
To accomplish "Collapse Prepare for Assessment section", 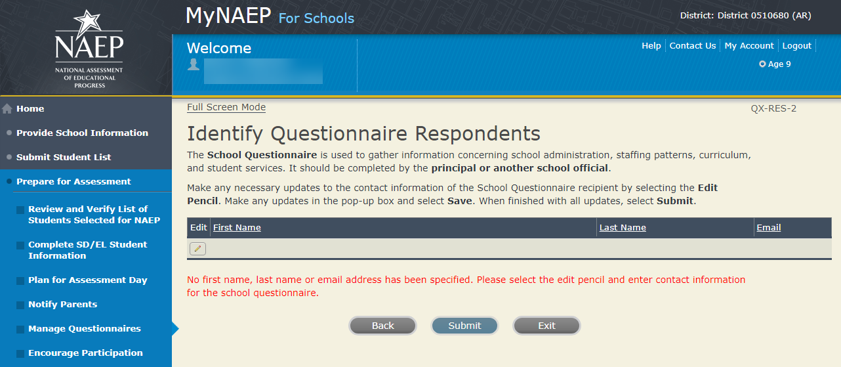I will tap(73, 182).
